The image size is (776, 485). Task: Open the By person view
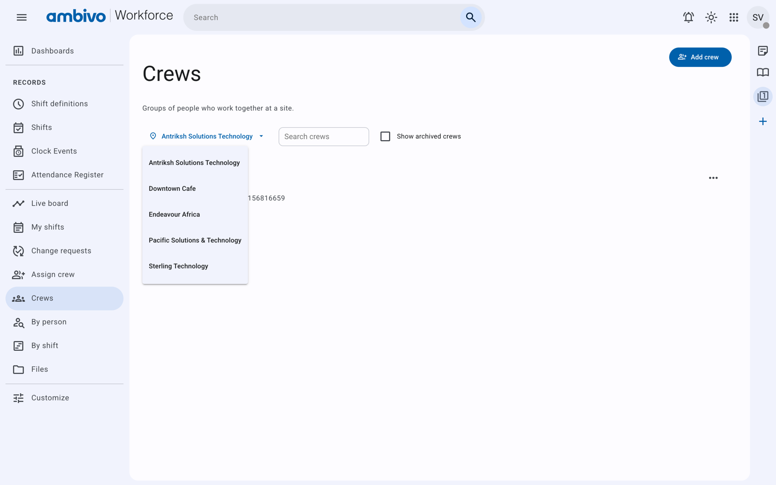pos(65,322)
